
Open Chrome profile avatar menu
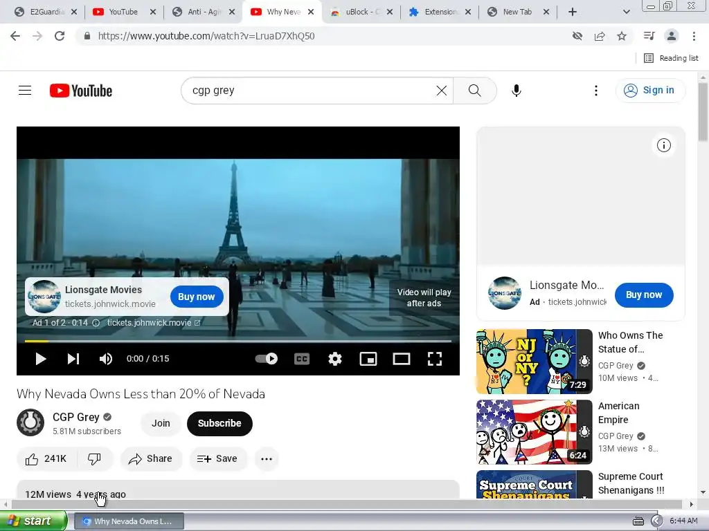pyautogui.click(x=672, y=36)
